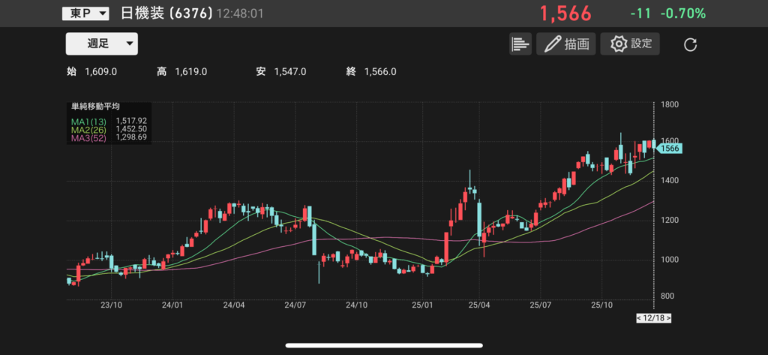Open 設定 gear settings
The width and height of the screenshot is (768, 355).
tap(630, 44)
